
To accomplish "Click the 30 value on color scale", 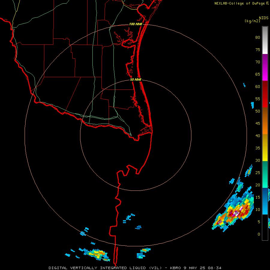I will (x=258, y=160).
